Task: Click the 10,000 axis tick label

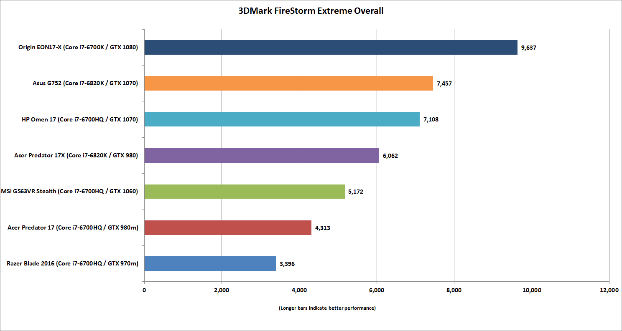Action: tap(532, 290)
